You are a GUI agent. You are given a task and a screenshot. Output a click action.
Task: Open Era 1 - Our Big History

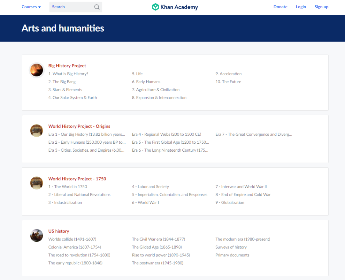(87, 134)
